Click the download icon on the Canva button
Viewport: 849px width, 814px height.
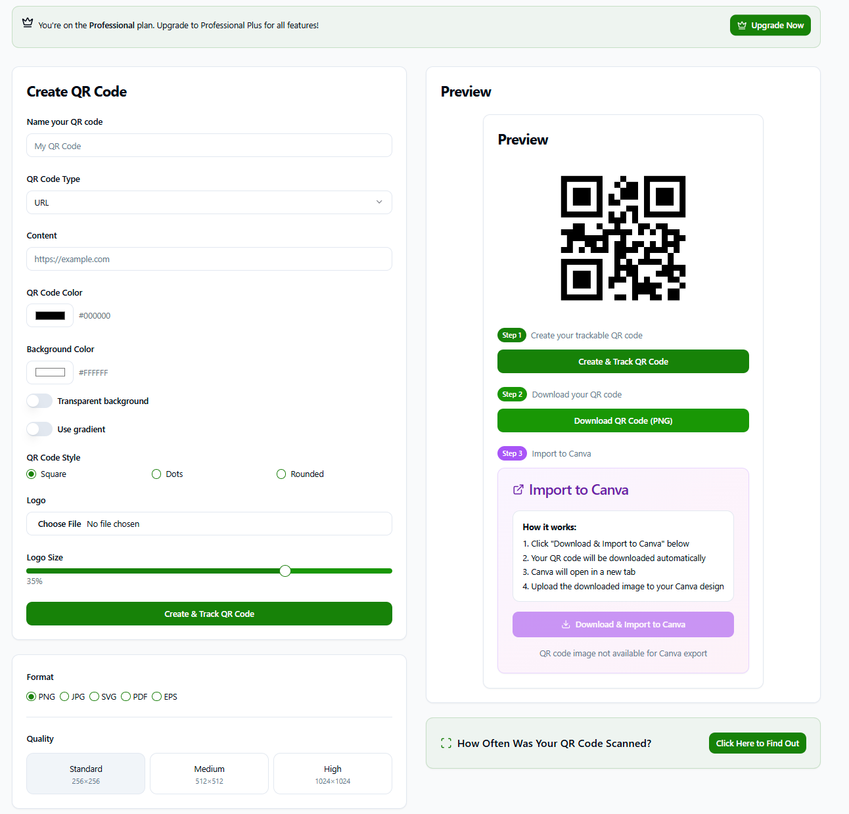click(566, 625)
